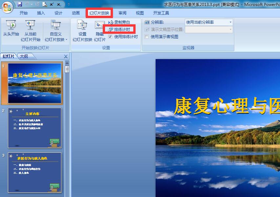
Task: Start slideshow from current slide icon
Action: [30, 25]
